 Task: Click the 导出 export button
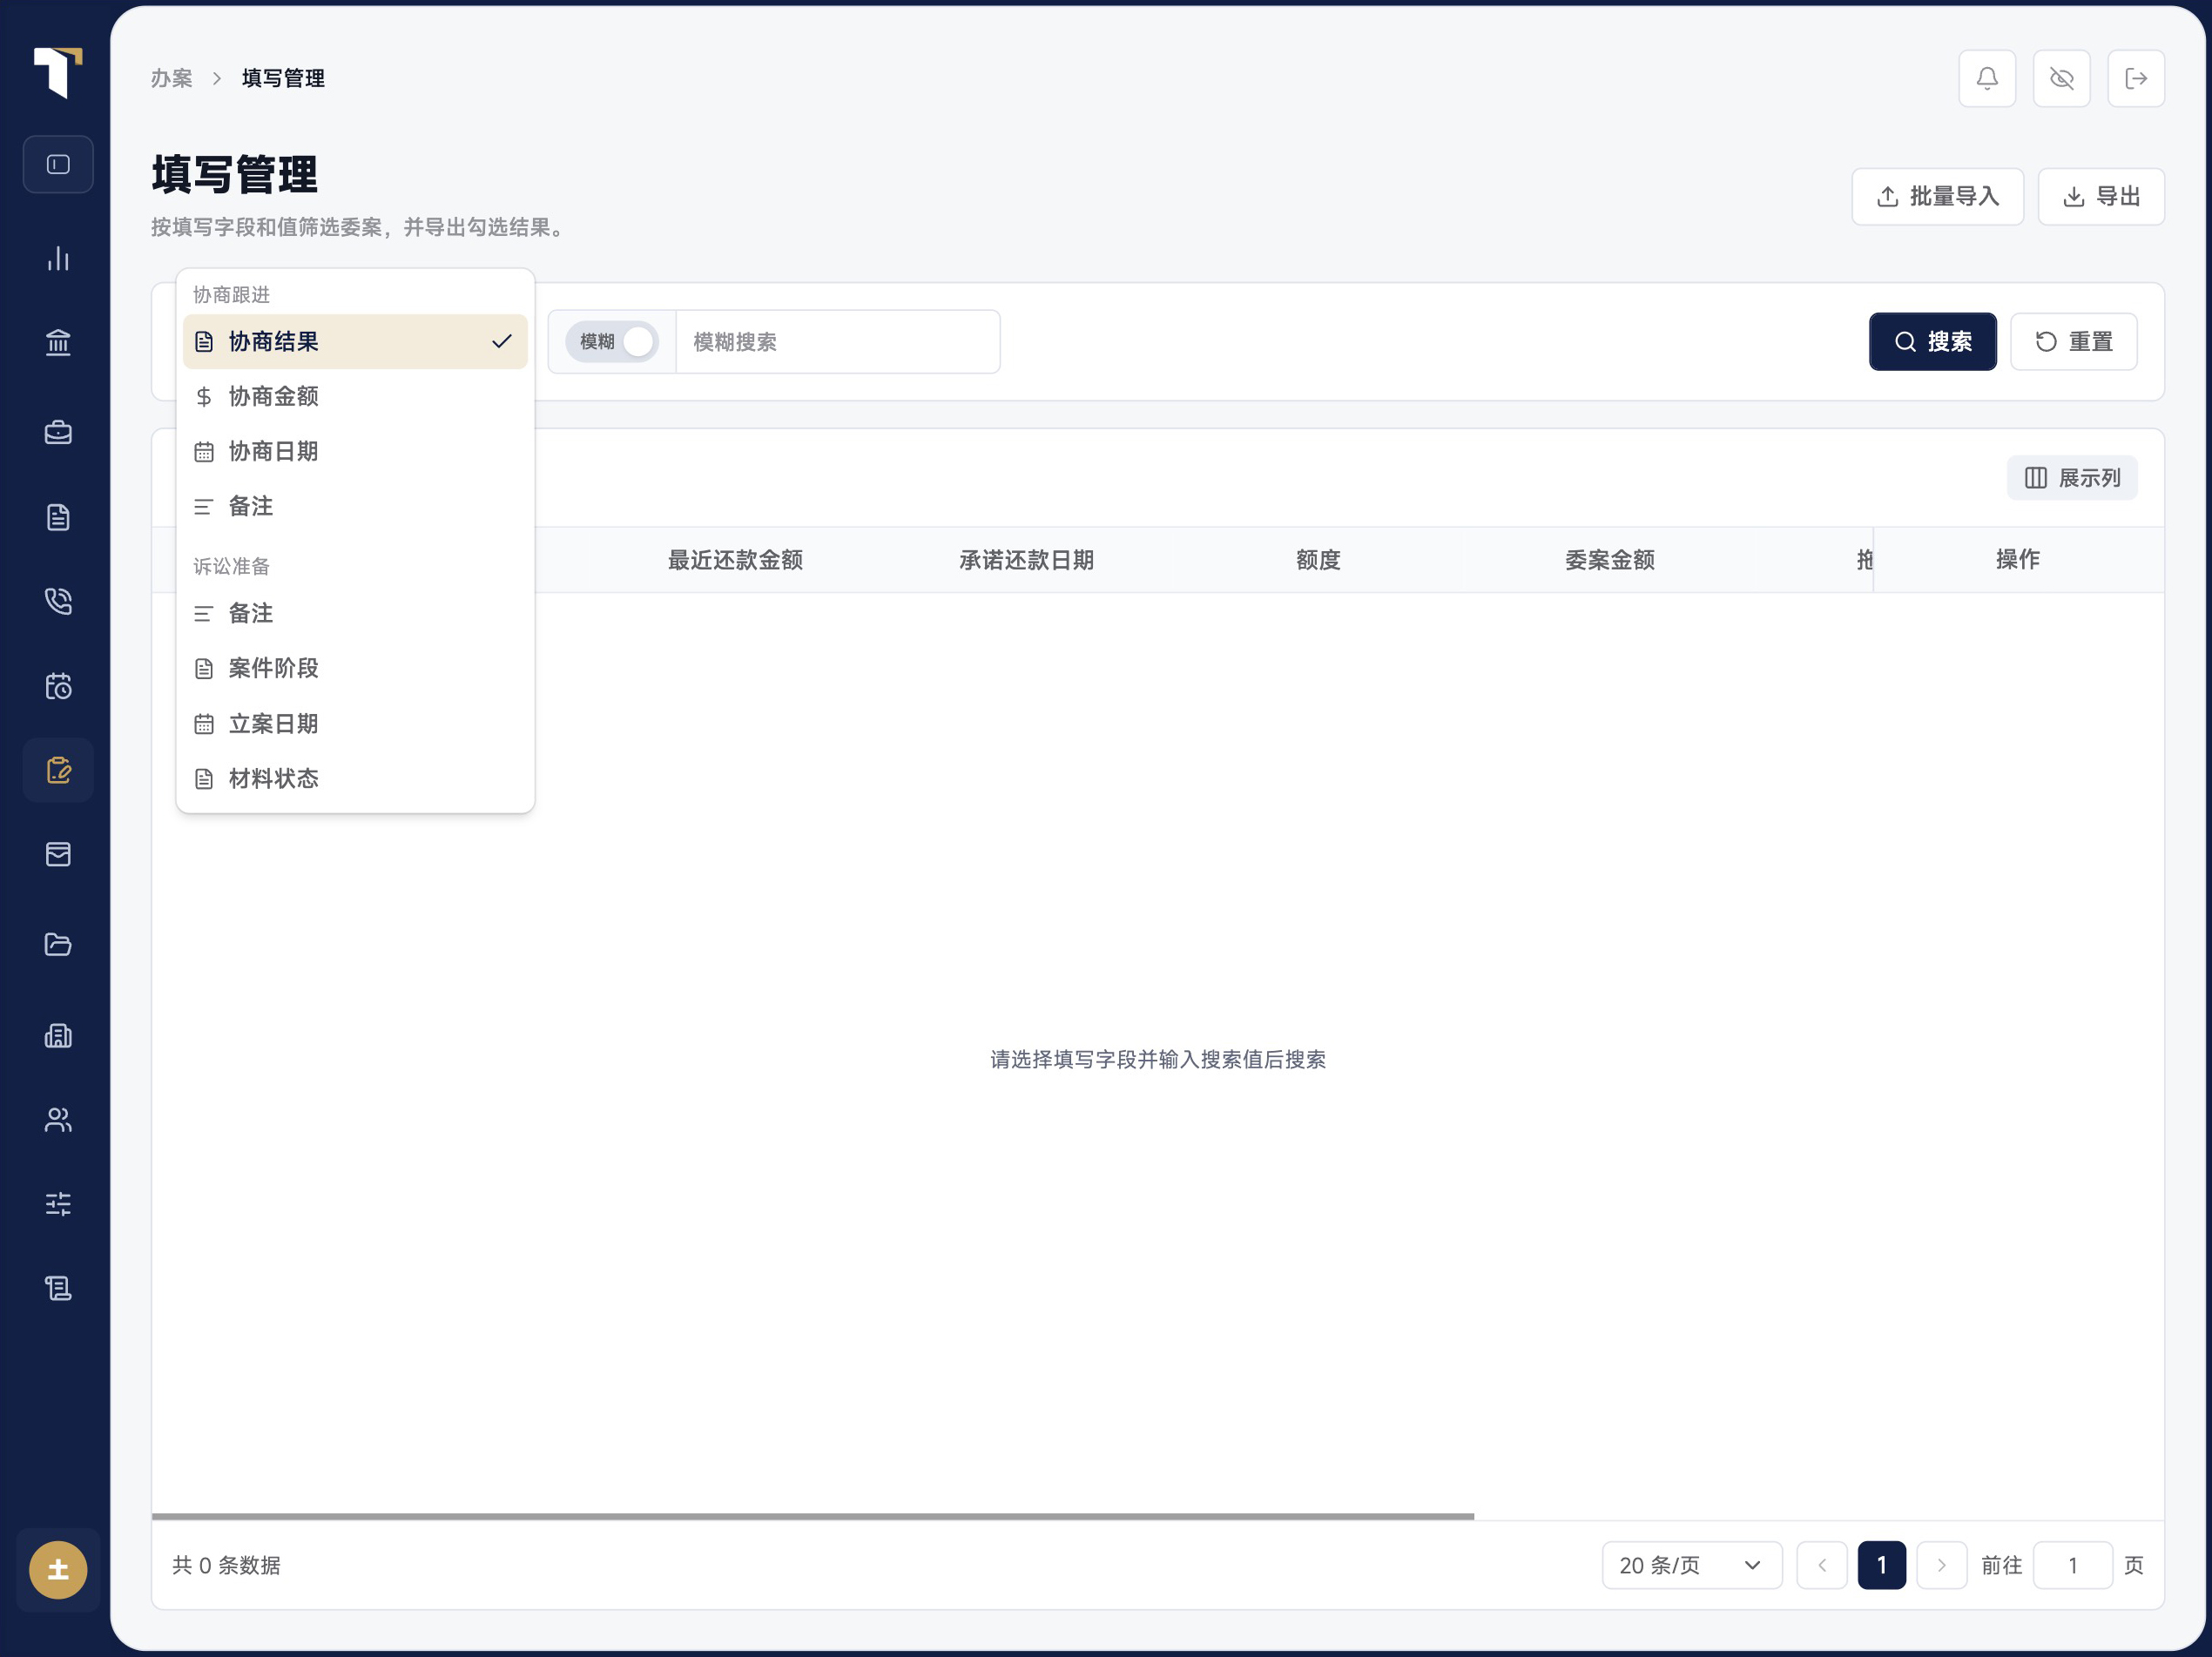[2101, 197]
